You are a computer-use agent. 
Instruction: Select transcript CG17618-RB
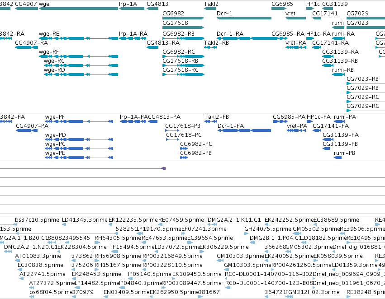click(183, 65)
